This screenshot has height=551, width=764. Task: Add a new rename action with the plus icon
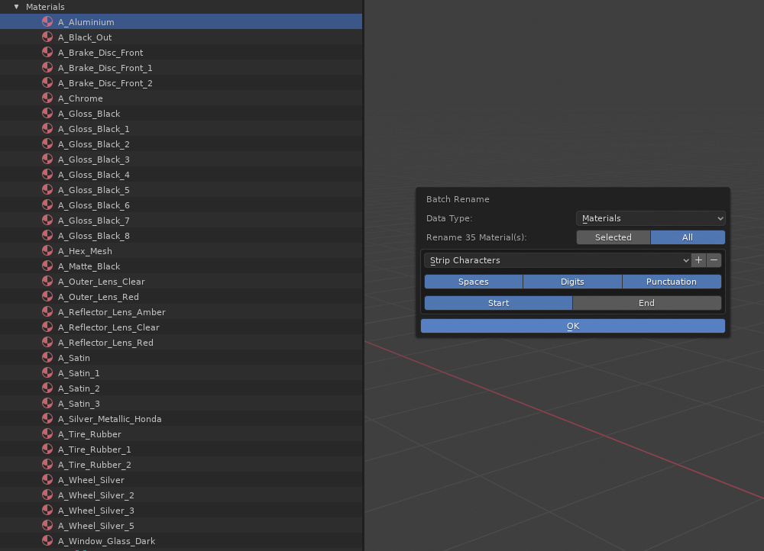(698, 259)
